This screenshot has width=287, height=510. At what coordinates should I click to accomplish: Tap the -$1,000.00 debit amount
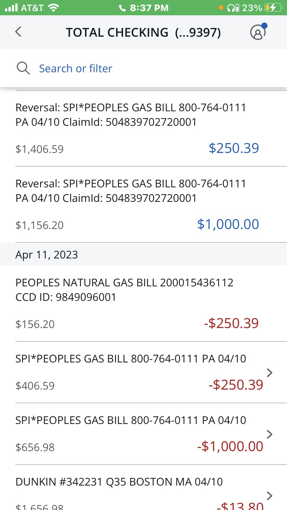tap(230, 447)
